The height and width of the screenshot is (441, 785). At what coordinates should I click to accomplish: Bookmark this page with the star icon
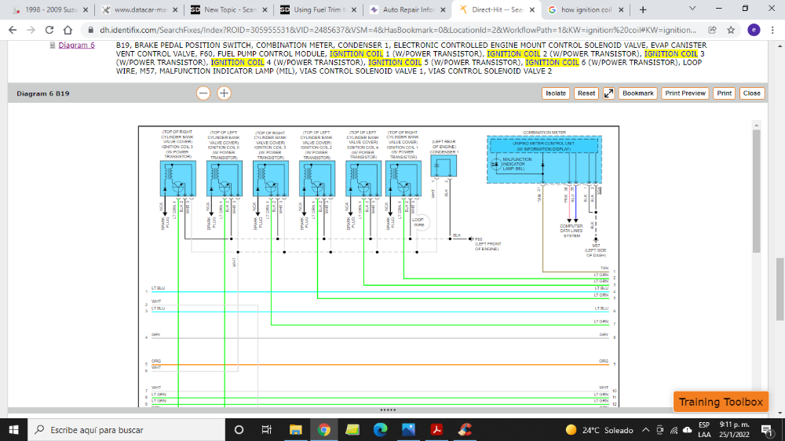click(730, 30)
